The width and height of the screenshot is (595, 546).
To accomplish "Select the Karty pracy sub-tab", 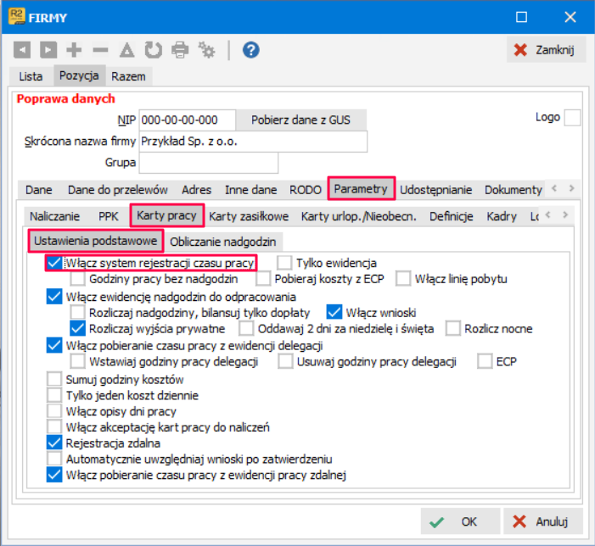I will (166, 215).
